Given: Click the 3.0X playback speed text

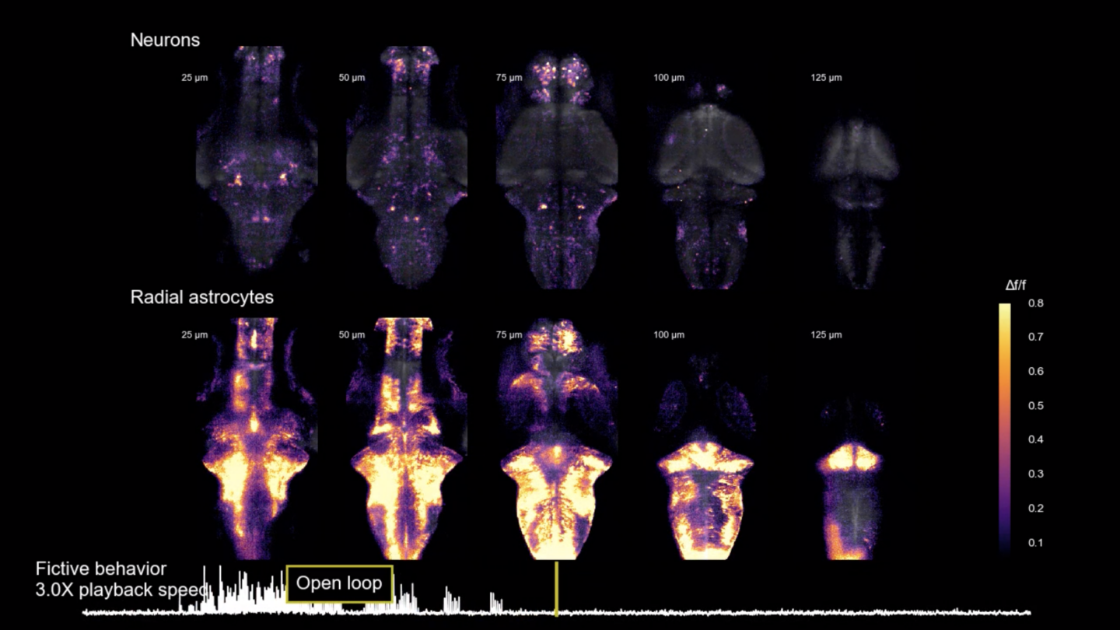Looking at the screenshot, I should point(121,590).
